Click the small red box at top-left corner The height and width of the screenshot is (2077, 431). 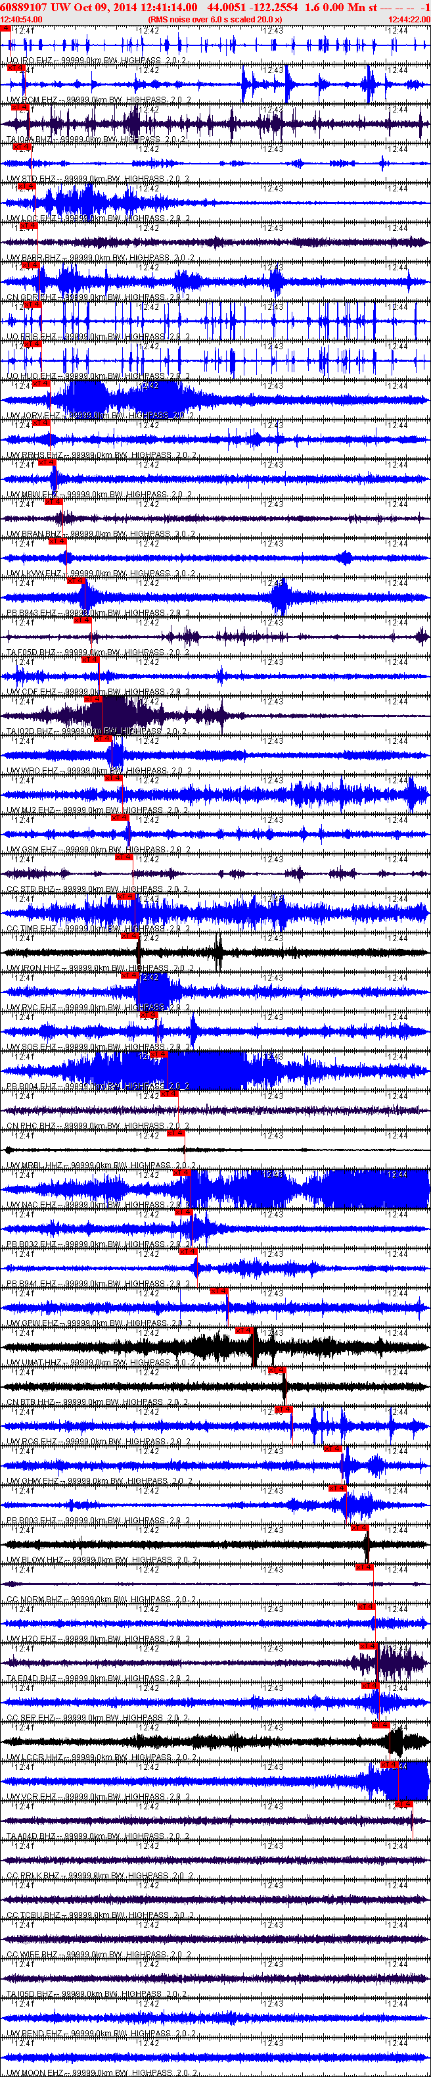click(5, 28)
